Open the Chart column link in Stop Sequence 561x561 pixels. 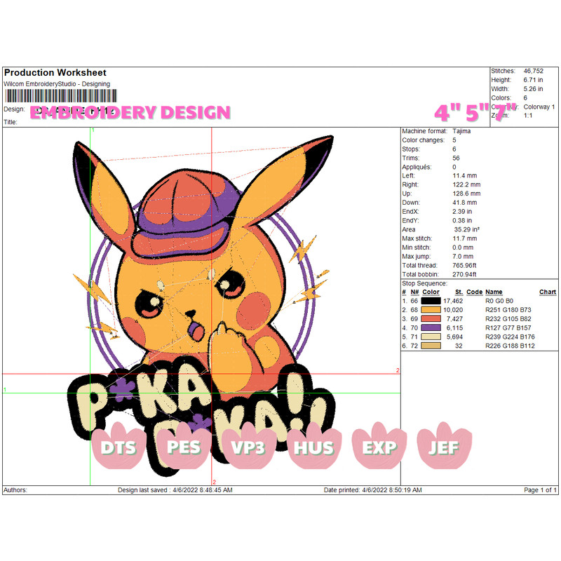[547, 292]
